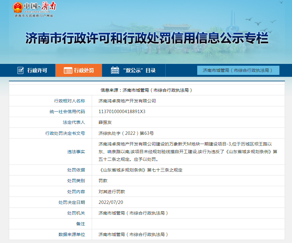Image resolution: width=292 pixels, height=243 pixels.
Task: Select 《山东省城乡规划条例》第七十三条之规定
Action: point(140,170)
